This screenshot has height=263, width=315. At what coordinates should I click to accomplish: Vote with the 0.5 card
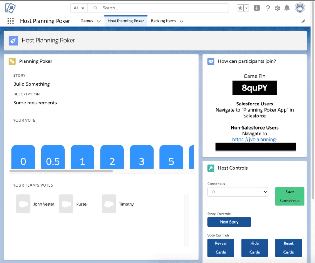[x=53, y=157]
